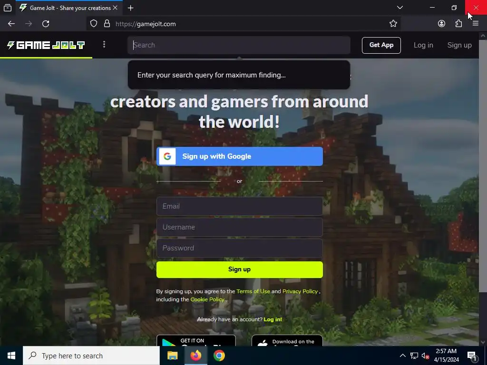Click into the Username field
This screenshot has height=365, width=487.
click(x=240, y=227)
